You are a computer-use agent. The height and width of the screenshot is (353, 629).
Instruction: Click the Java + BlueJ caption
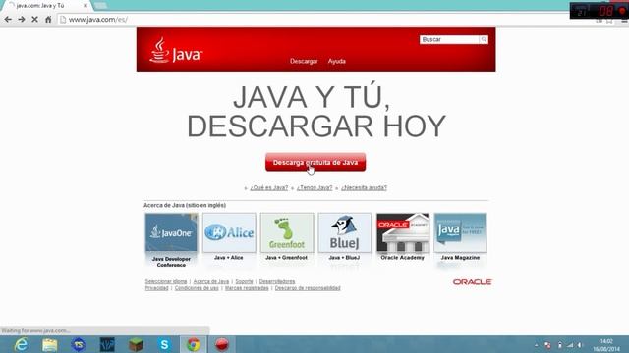(344, 258)
